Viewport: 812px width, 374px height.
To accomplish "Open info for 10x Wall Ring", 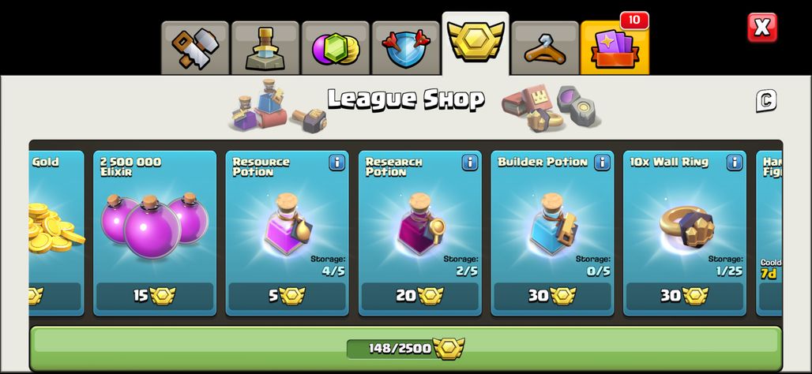I will coord(735,163).
